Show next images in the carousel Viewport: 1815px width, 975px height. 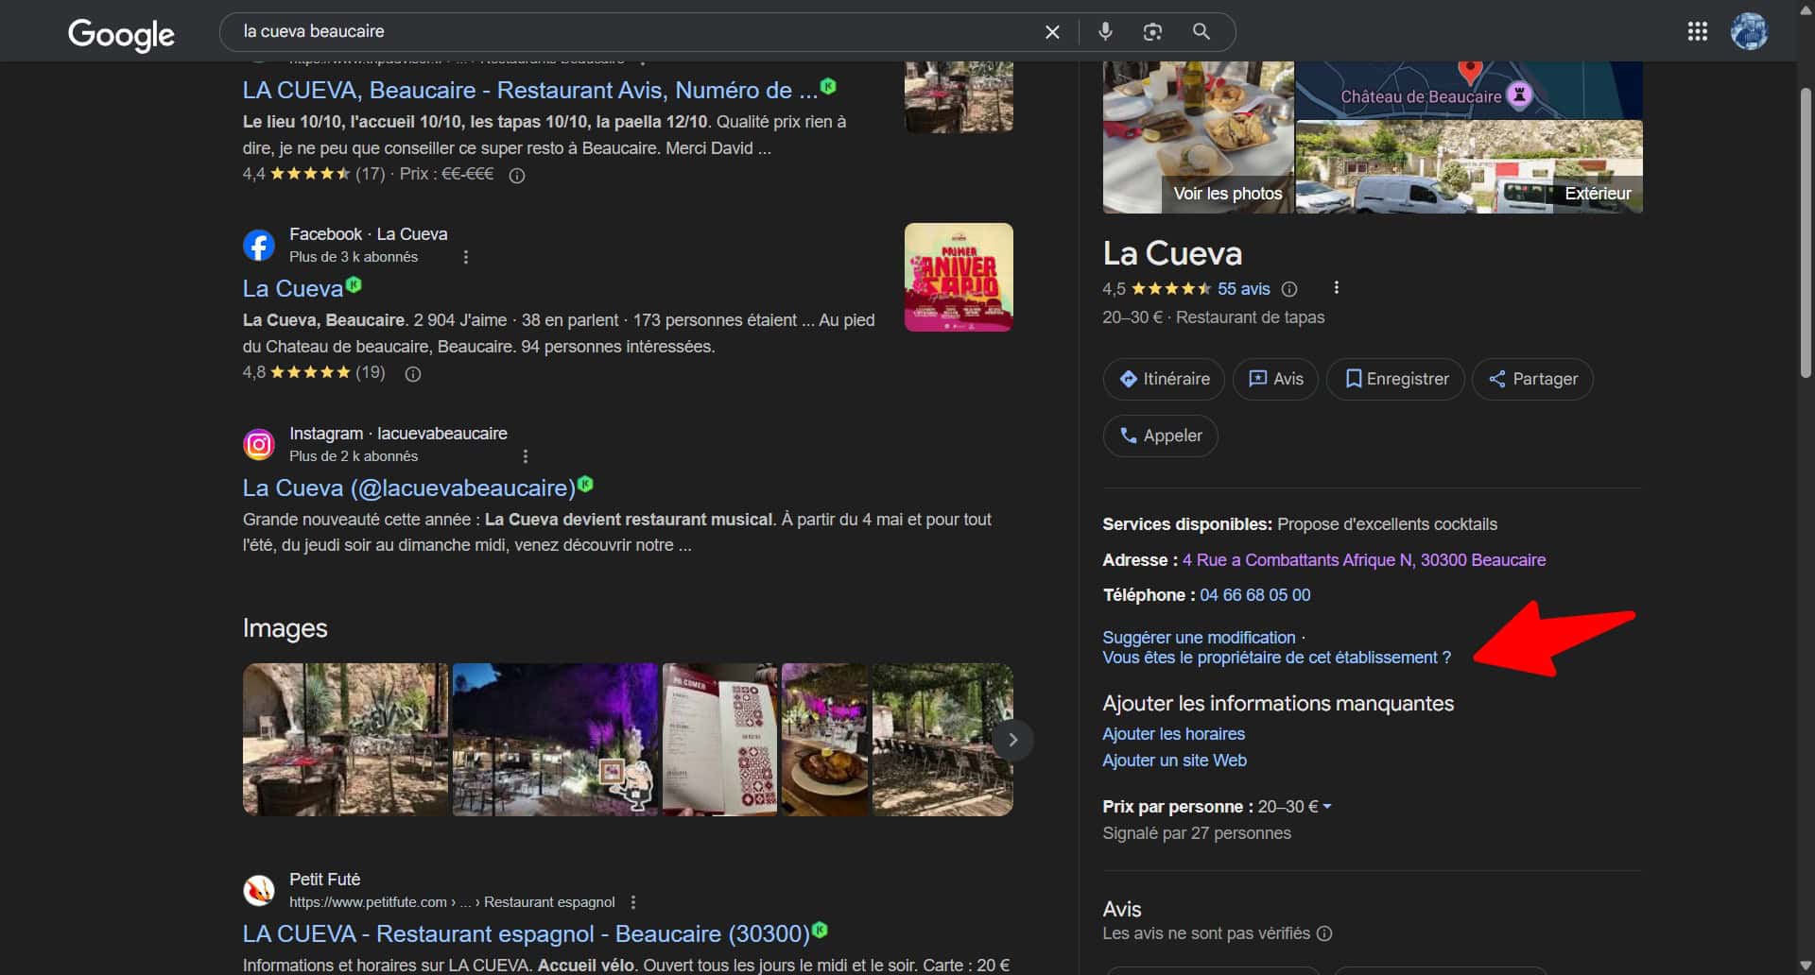[x=1012, y=740]
